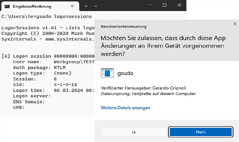Close the Eingabeaufforderung tab

72,6
